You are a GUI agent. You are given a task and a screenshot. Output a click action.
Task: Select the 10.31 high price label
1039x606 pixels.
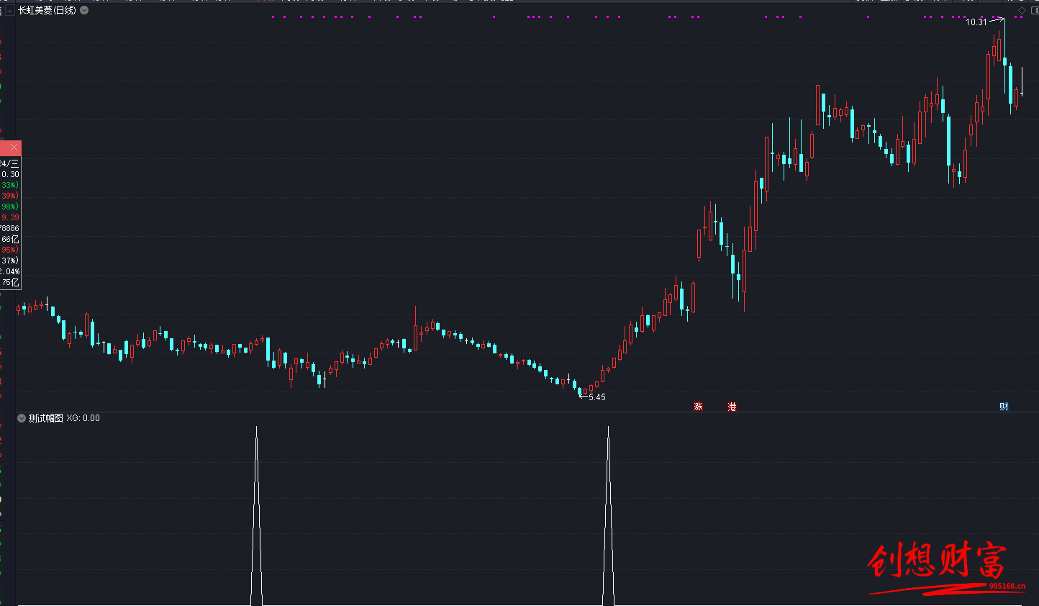[976, 22]
